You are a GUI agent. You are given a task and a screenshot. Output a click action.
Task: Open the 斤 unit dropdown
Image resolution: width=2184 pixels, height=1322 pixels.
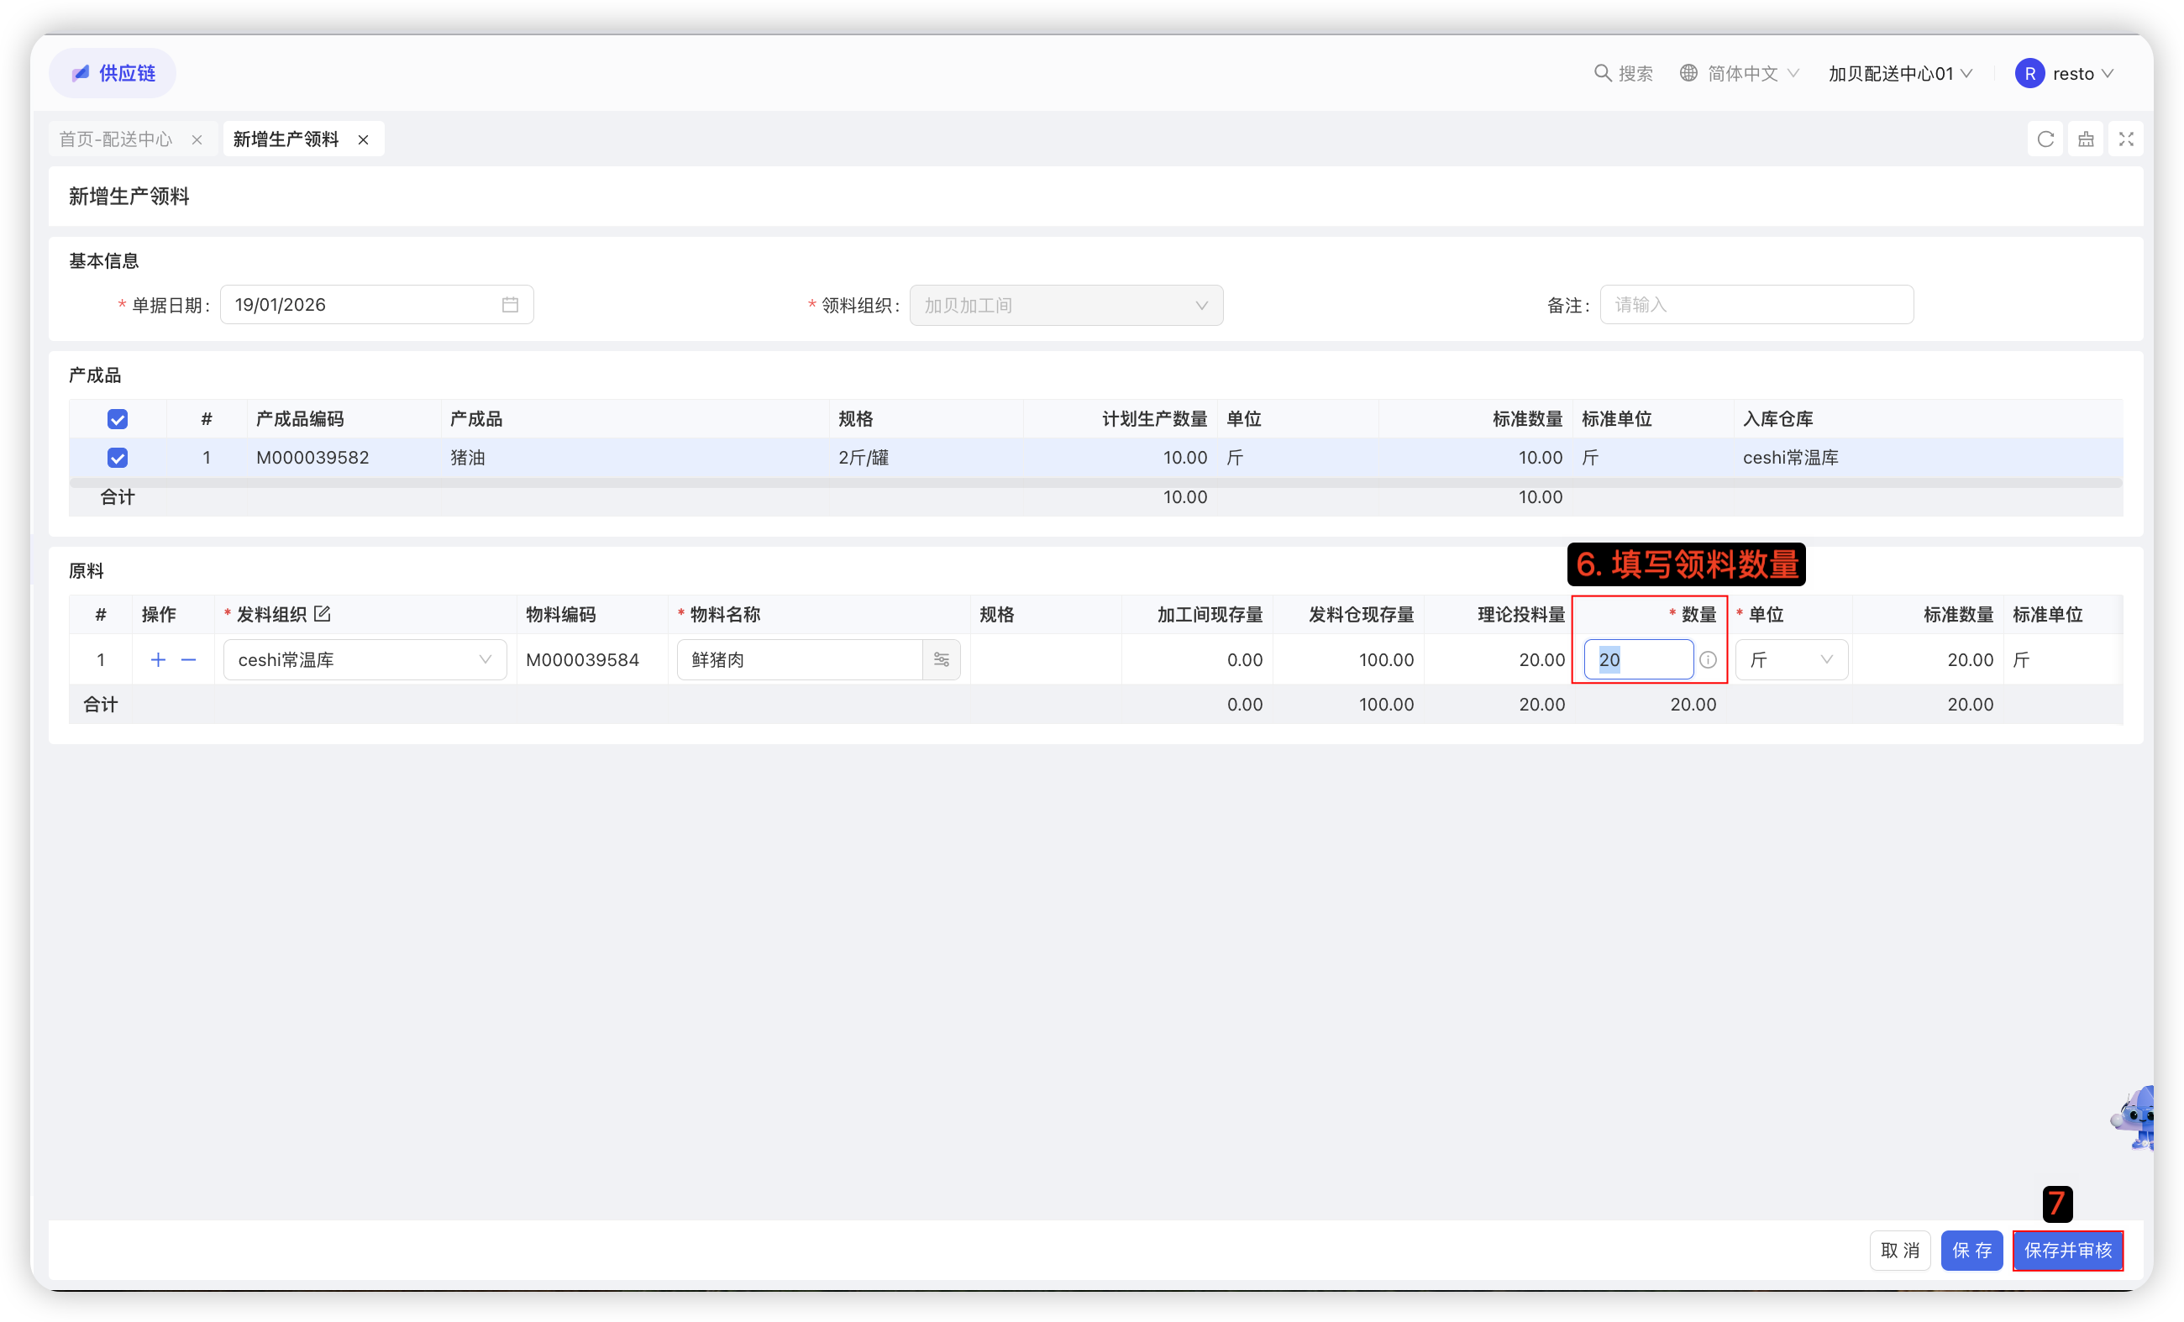pos(1790,660)
